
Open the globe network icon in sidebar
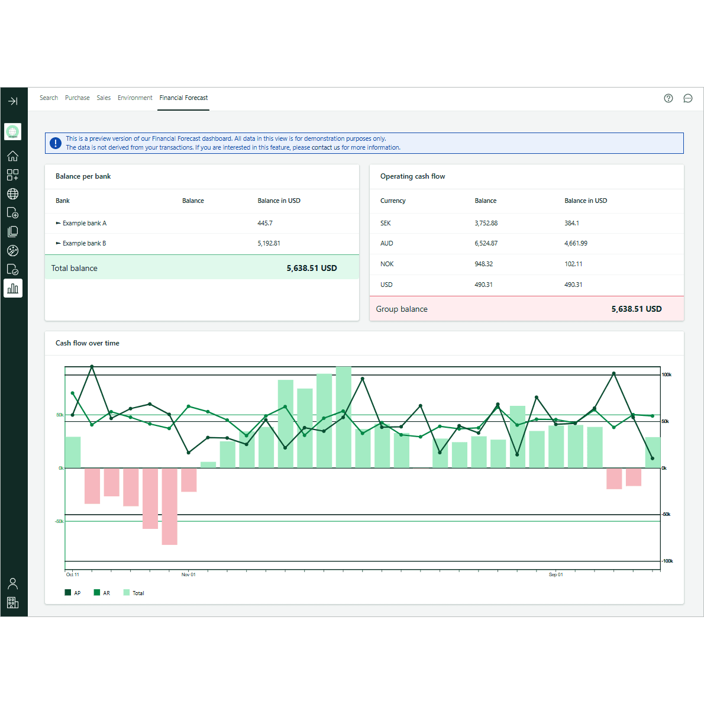click(13, 194)
